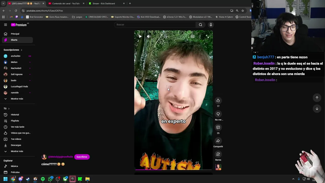Go back with browser back arrow
Image resolution: width=325 pixels, height=183 pixels.
tap(4, 11)
